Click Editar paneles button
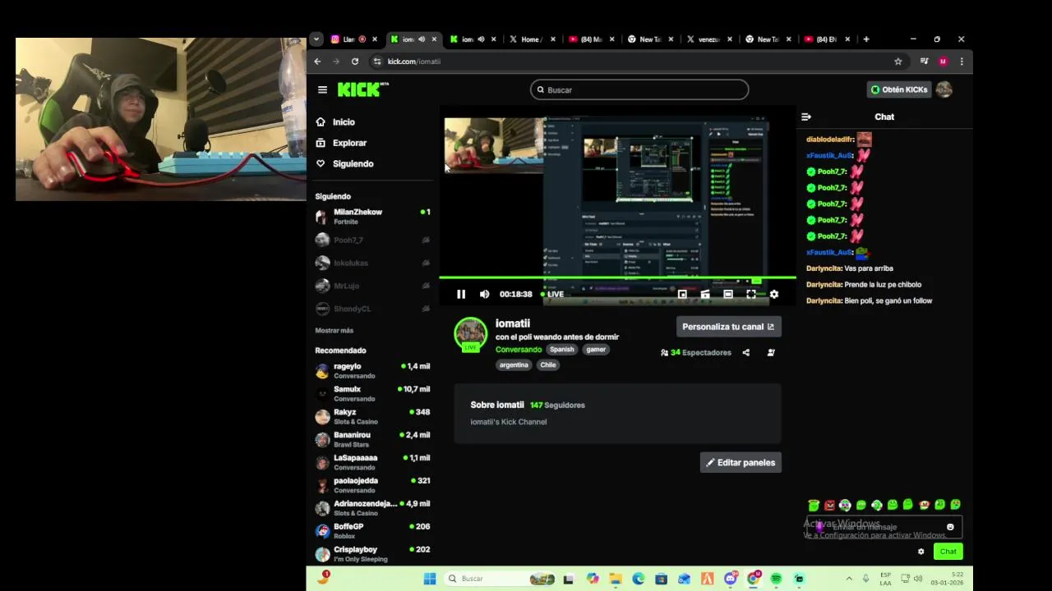 (x=741, y=462)
